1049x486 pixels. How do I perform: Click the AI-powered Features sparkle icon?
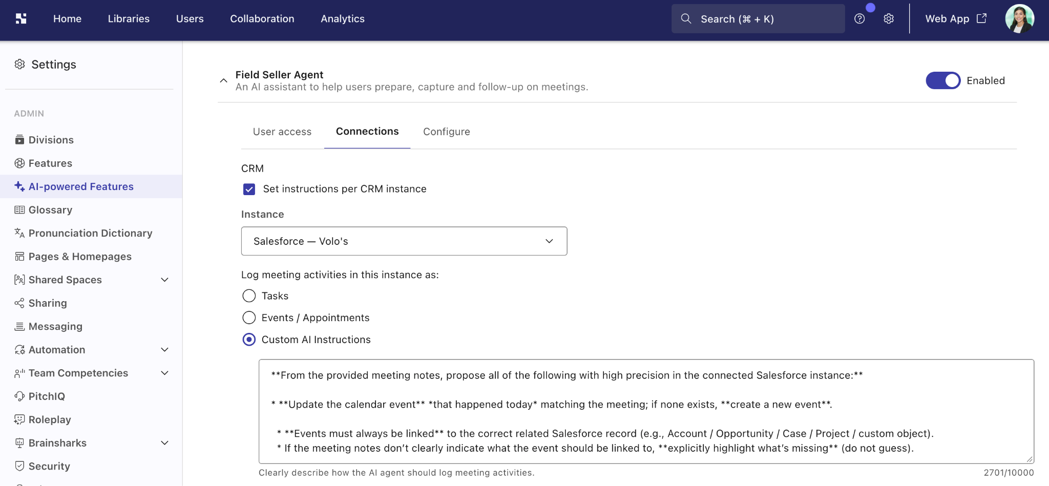[x=19, y=186]
